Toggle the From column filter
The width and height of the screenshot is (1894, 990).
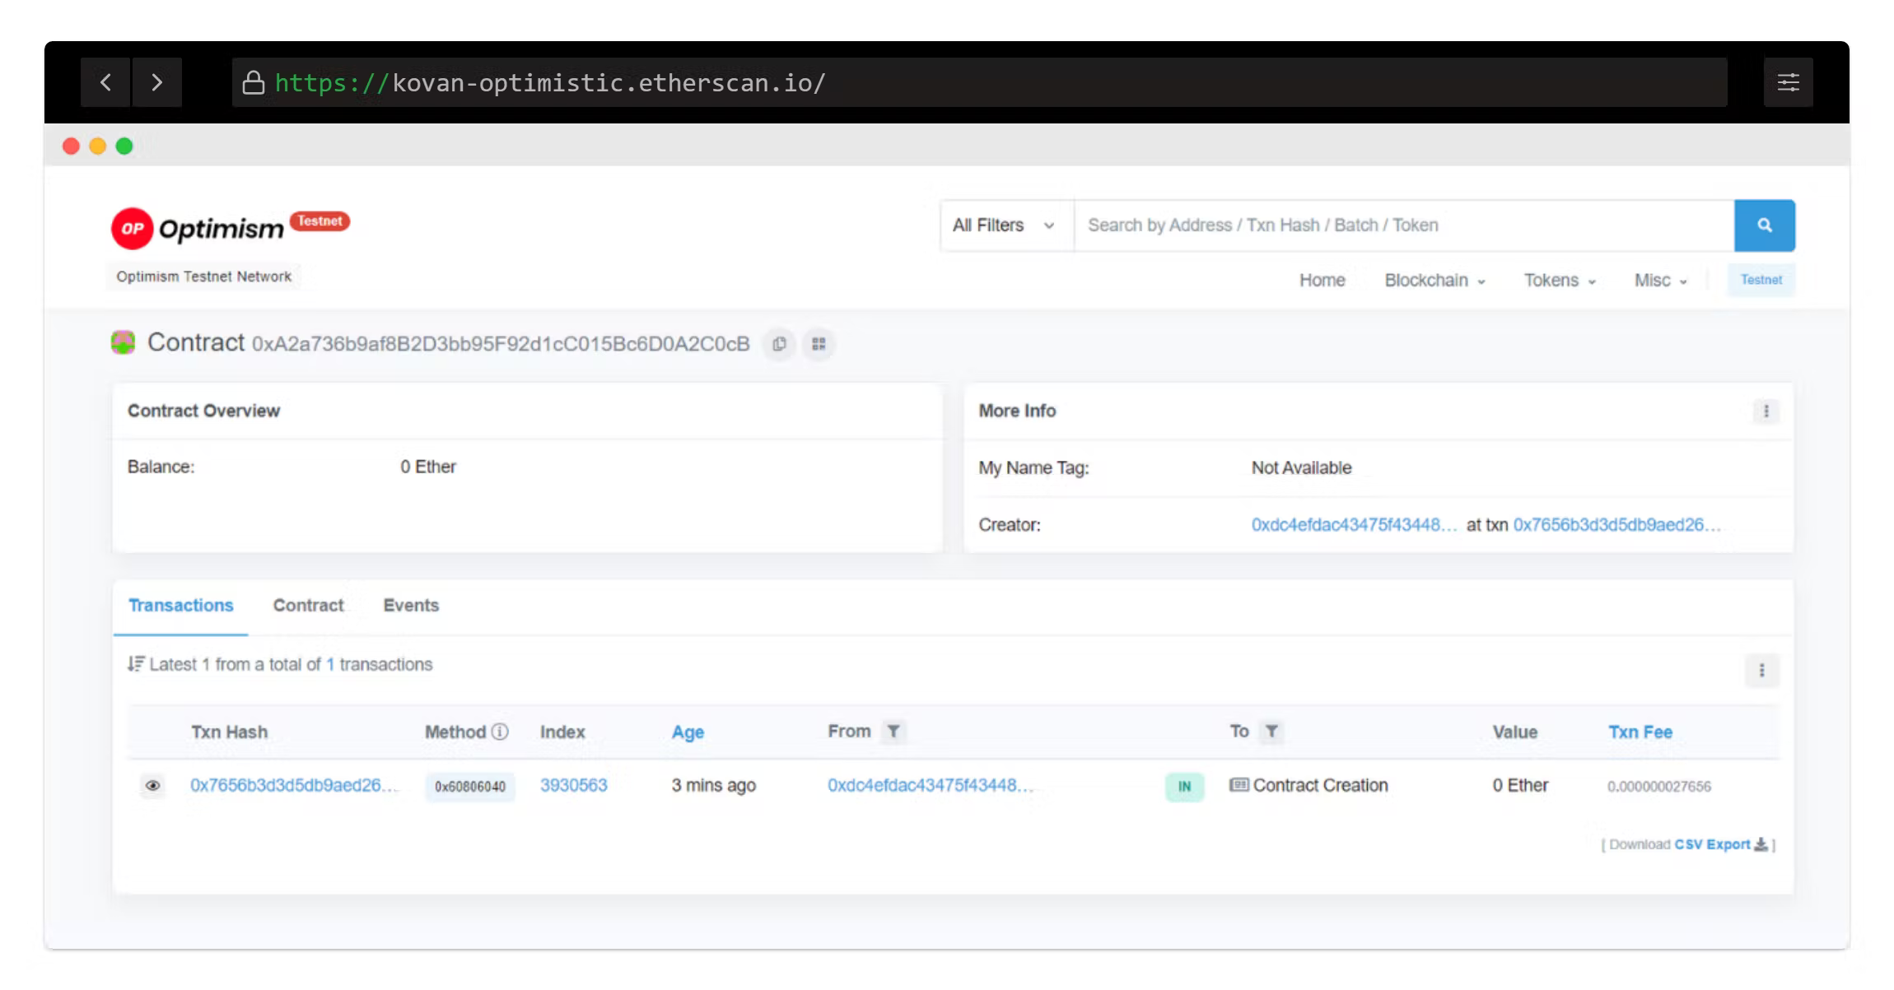(893, 732)
